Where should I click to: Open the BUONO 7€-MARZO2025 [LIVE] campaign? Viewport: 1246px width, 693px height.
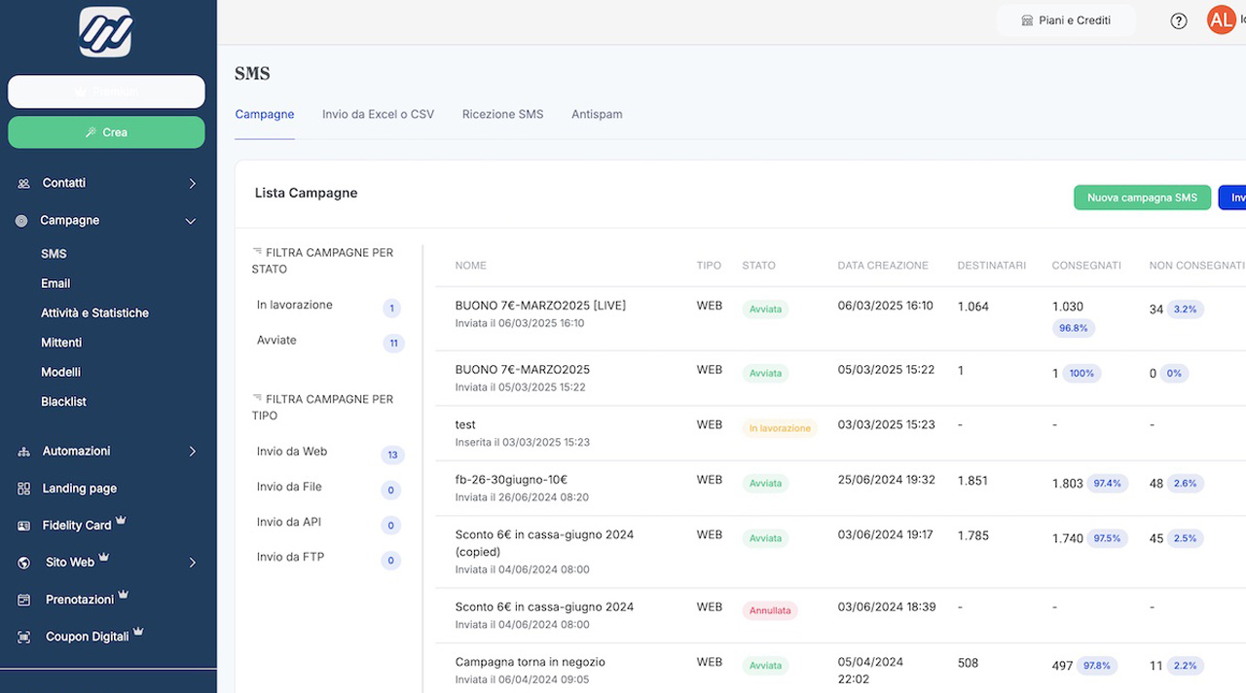tap(540, 306)
